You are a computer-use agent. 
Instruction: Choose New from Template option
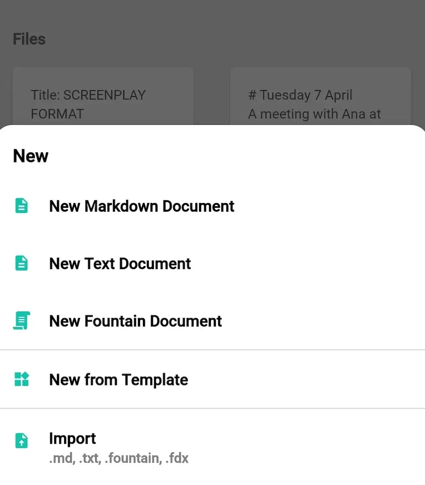coord(118,380)
